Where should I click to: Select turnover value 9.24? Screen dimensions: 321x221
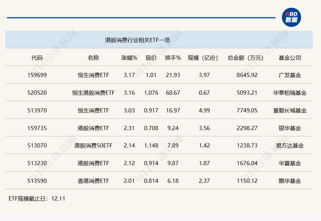click(173, 128)
